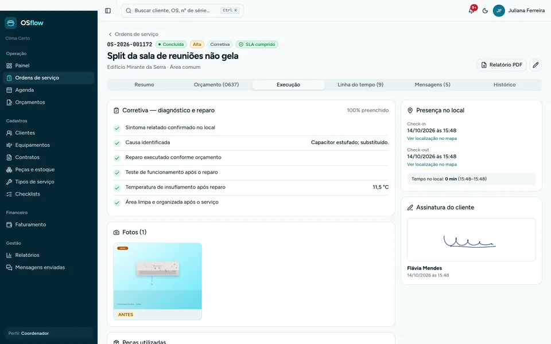Click the pencil edit icon button
This screenshot has height=344, width=551.
pyautogui.click(x=536, y=65)
